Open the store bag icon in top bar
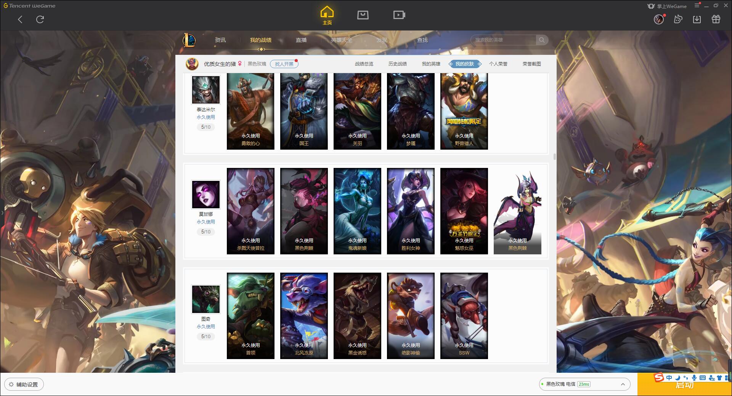Viewport: 732px width, 396px height. coord(363,15)
